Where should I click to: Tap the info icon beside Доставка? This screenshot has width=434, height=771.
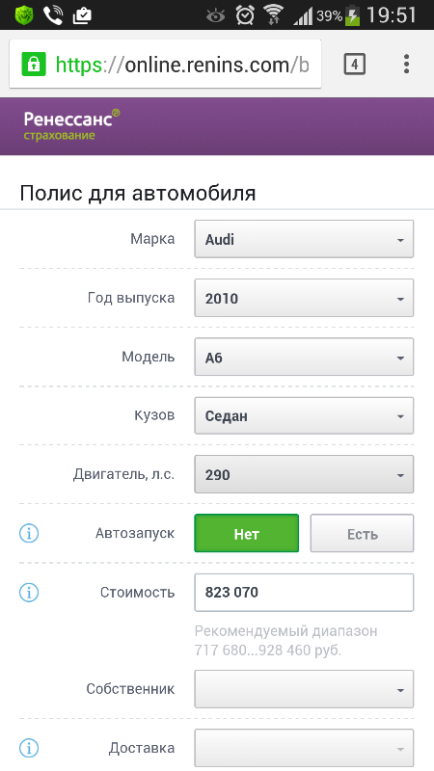coord(29,748)
